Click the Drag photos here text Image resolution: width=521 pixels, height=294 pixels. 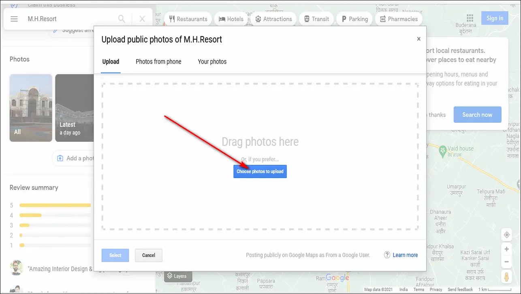(x=260, y=142)
